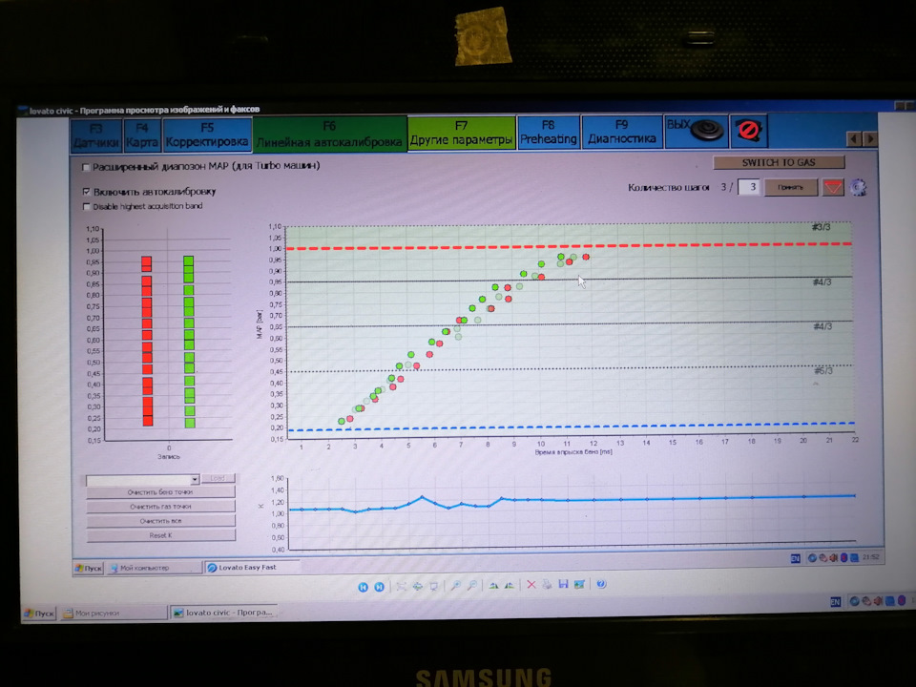
Task: Click the best fit viewer icon
Action: pyautogui.click(x=402, y=586)
